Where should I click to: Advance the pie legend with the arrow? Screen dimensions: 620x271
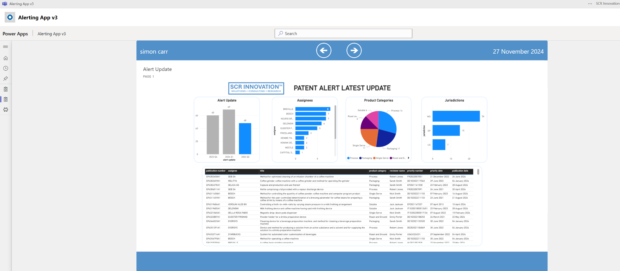(x=409, y=158)
